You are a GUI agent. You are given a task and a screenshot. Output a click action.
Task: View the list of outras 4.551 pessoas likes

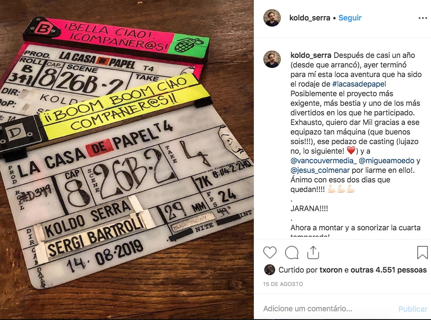click(388, 270)
